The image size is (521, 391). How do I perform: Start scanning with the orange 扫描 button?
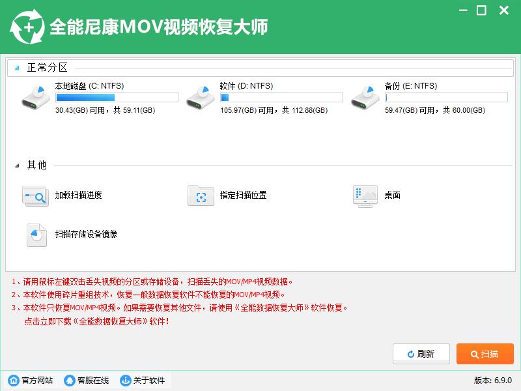click(485, 354)
